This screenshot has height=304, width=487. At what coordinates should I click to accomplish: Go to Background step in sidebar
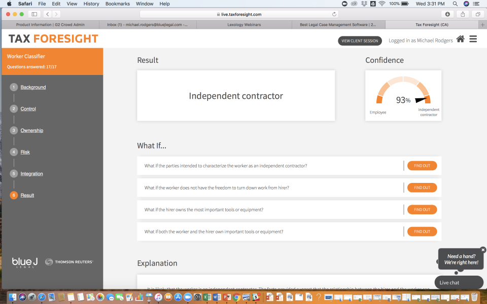33,87
